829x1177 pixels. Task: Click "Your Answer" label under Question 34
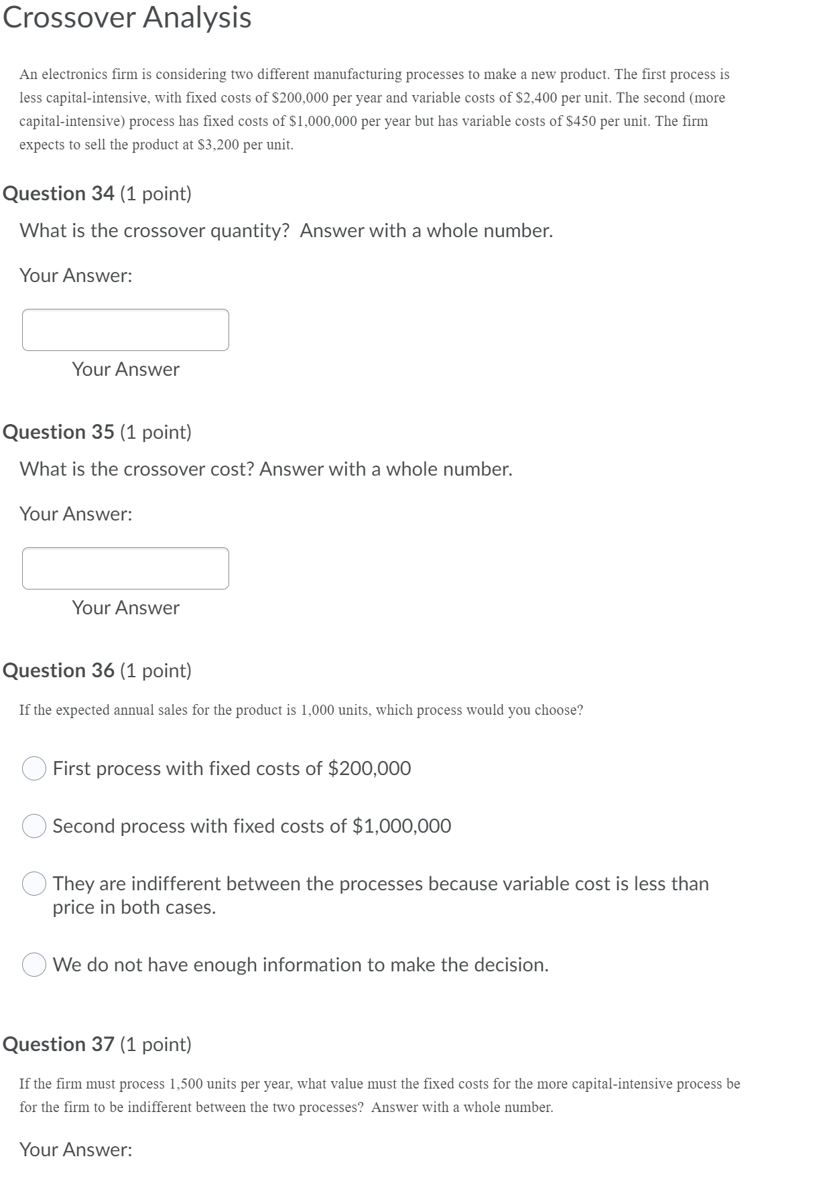tap(125, 369)
